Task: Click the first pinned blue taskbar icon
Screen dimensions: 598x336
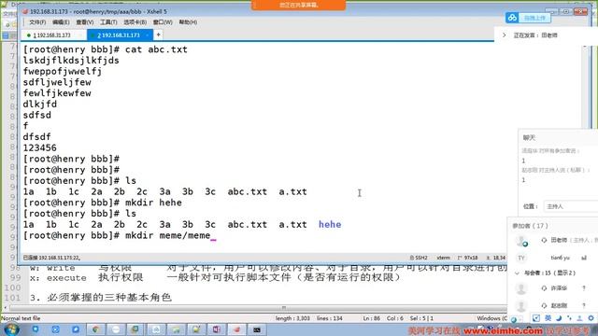Action: point(36,329)
